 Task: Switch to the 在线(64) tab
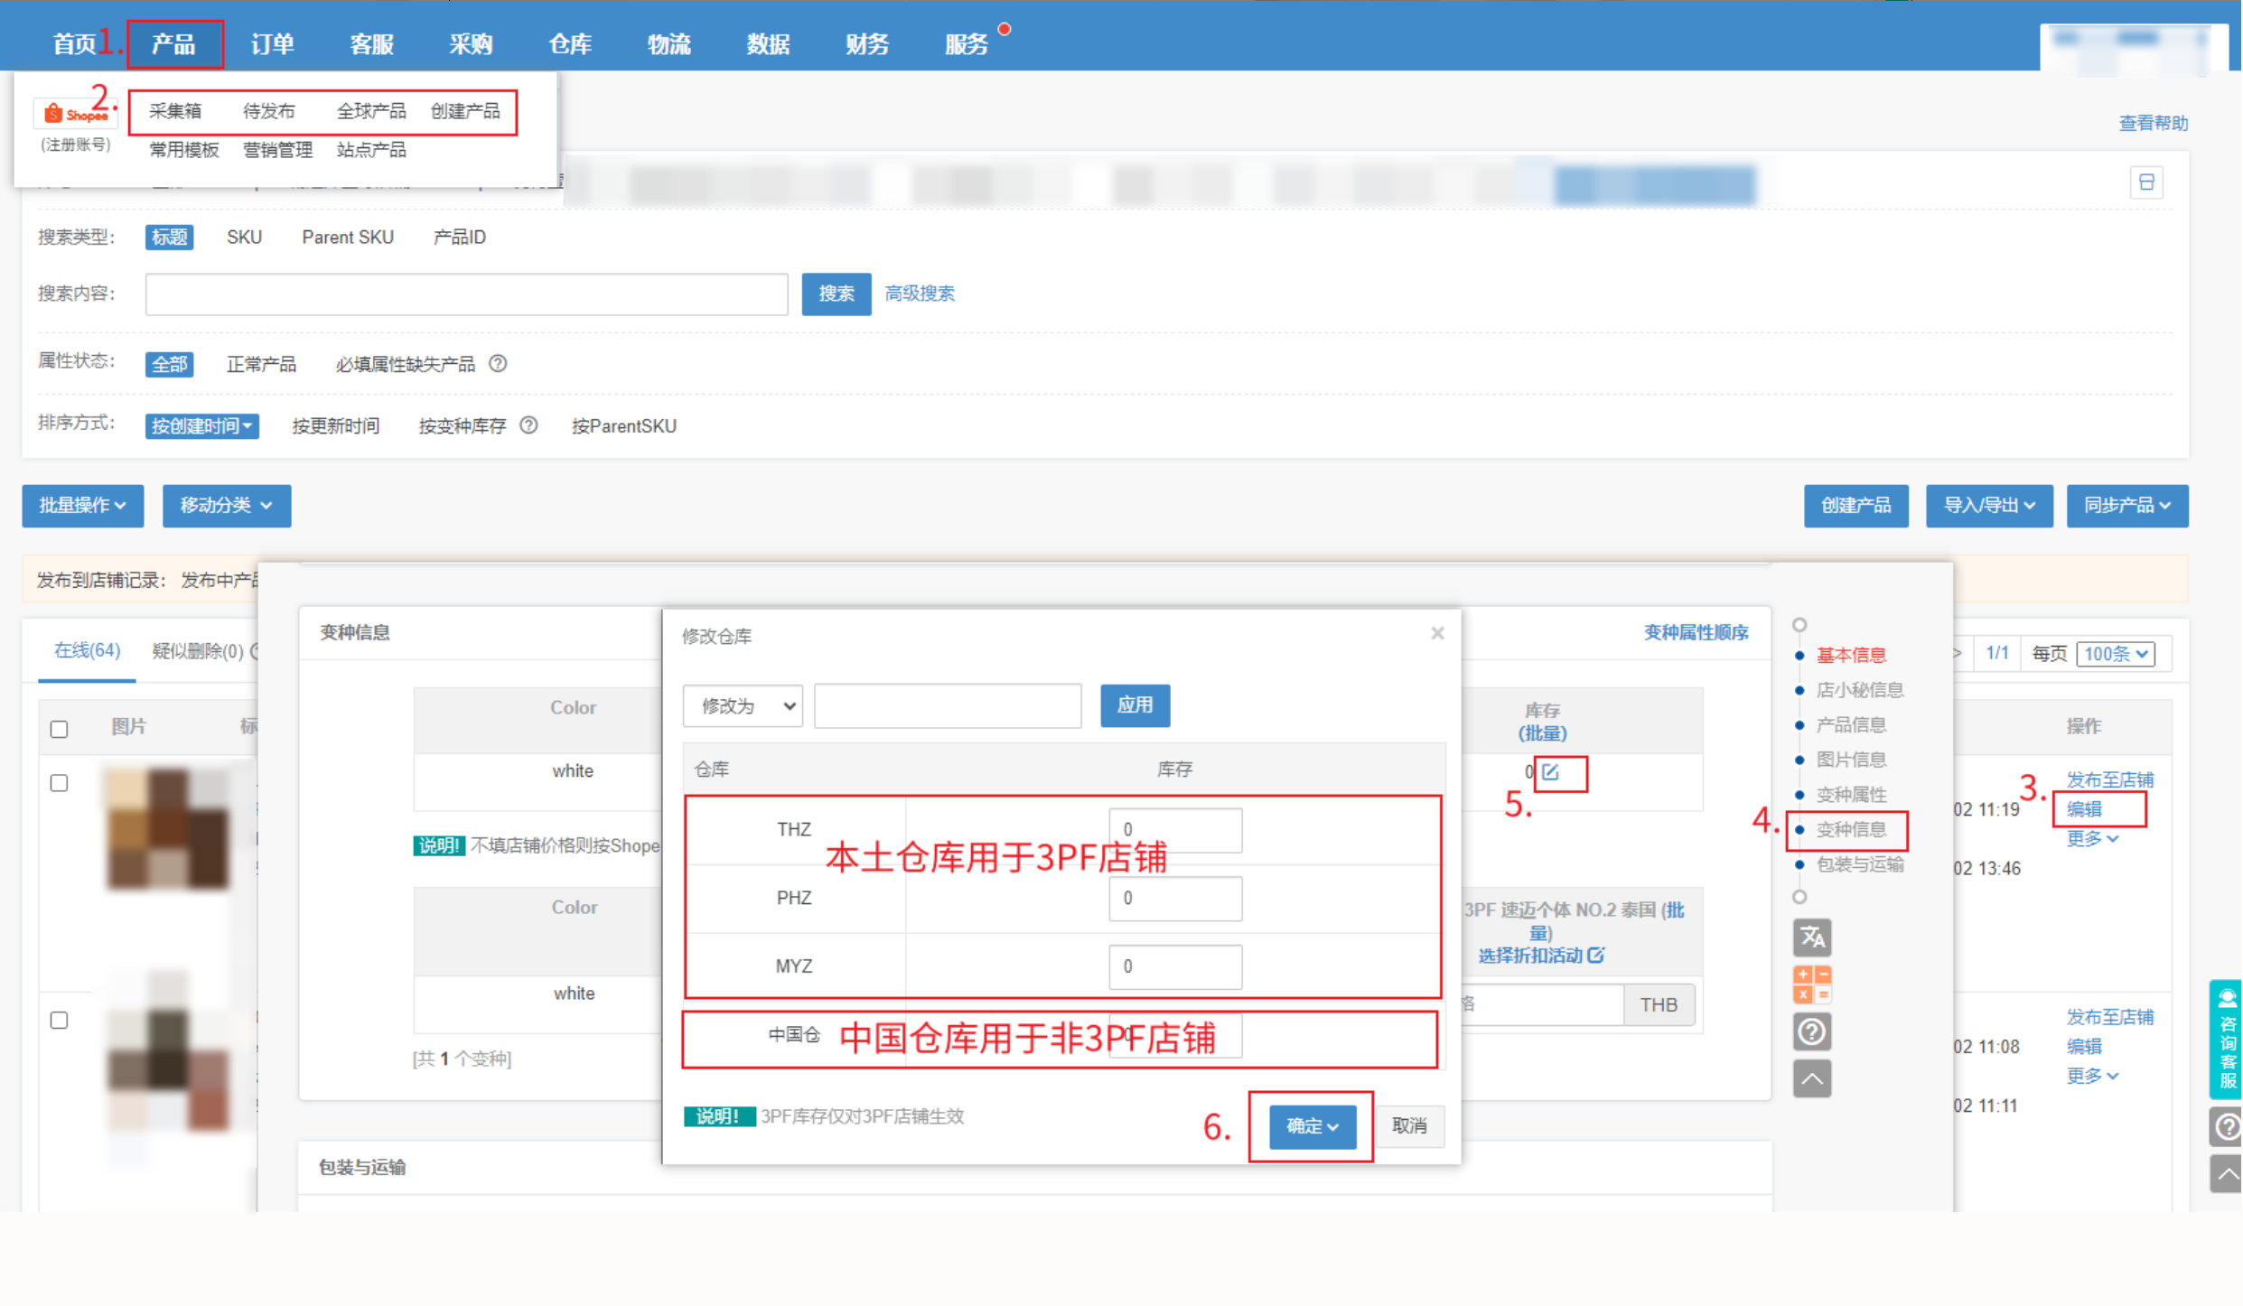click(87, 650)
